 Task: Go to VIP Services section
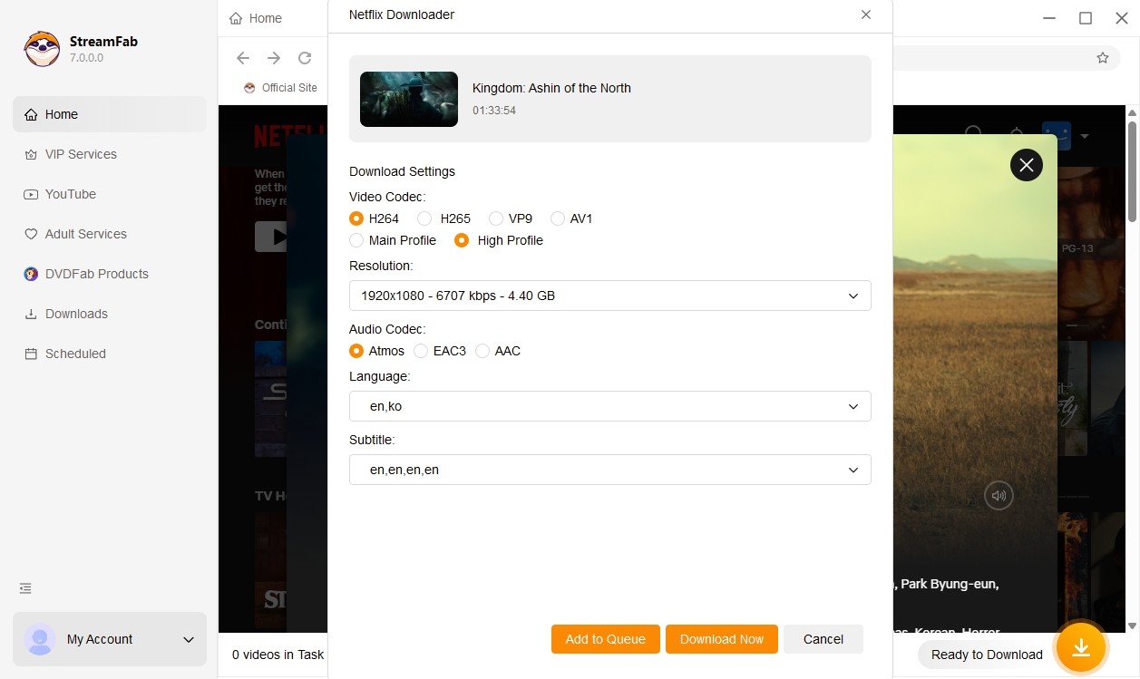coord(81,154)
